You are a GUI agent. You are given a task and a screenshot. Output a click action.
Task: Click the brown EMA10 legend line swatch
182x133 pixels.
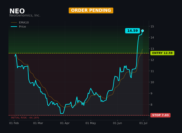point(14,23)
